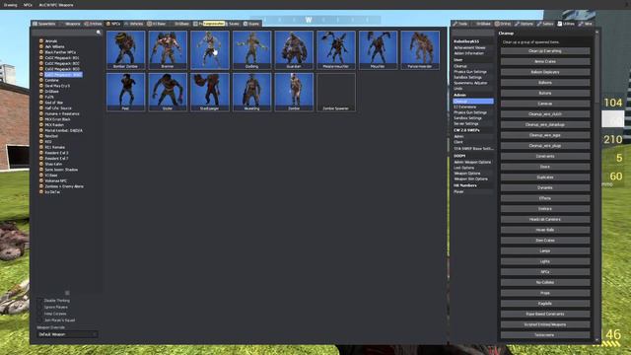The image size is (631, 355).
Task: Toggle Keep Corpses checkbox
Action: click(40, 314)
